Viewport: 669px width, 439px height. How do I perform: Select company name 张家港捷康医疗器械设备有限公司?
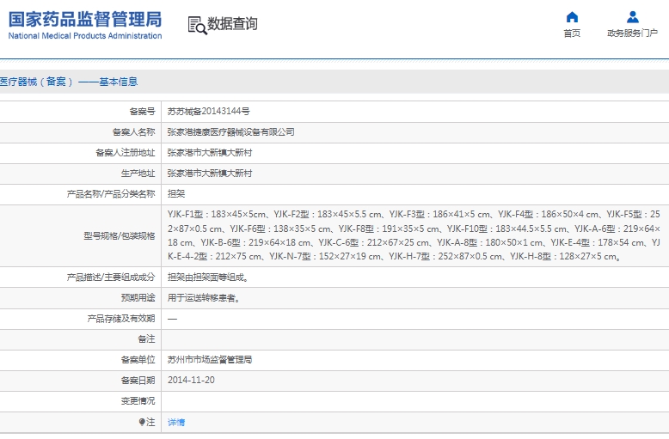[x=230, y=132]
